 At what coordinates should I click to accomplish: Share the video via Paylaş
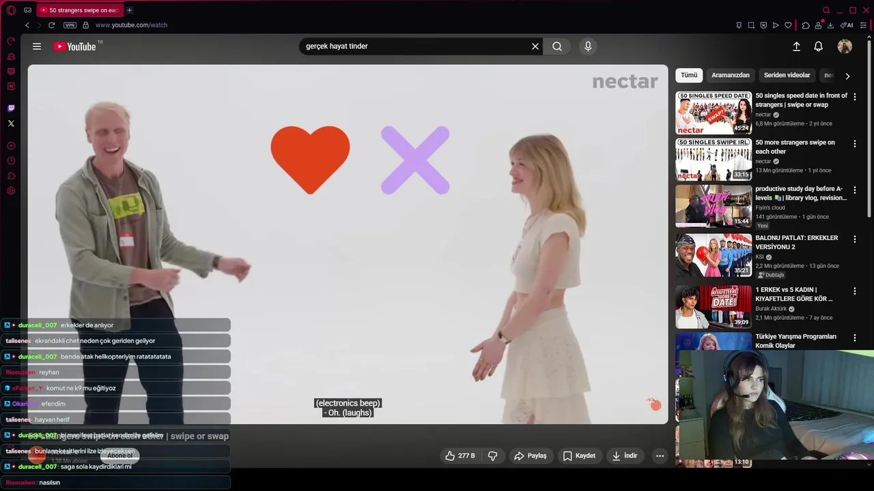pos(531,456)
